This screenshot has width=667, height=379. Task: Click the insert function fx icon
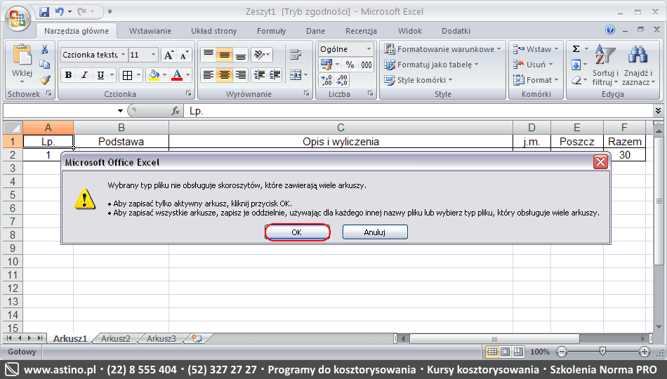tap(176, 111)
